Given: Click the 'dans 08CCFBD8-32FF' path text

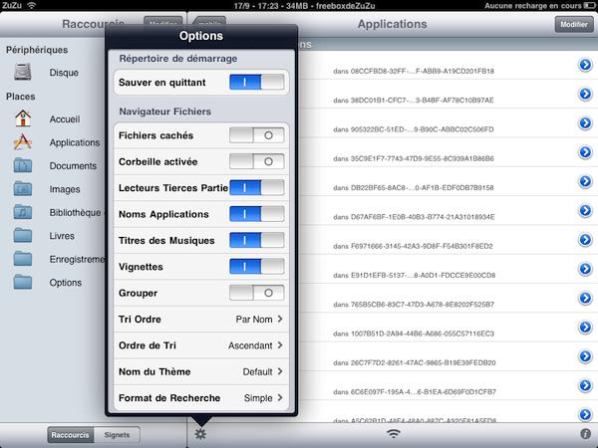Looking at the screenshot, I should pyautogui.click(x=414, y=71).
